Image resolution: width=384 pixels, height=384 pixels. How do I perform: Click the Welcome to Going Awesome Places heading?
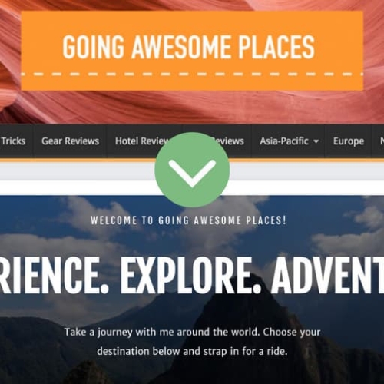[x=188, y=220]
